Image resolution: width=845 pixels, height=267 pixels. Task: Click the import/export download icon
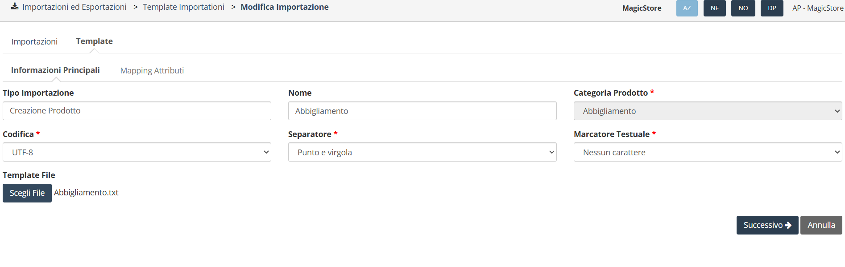coord(15,6)
